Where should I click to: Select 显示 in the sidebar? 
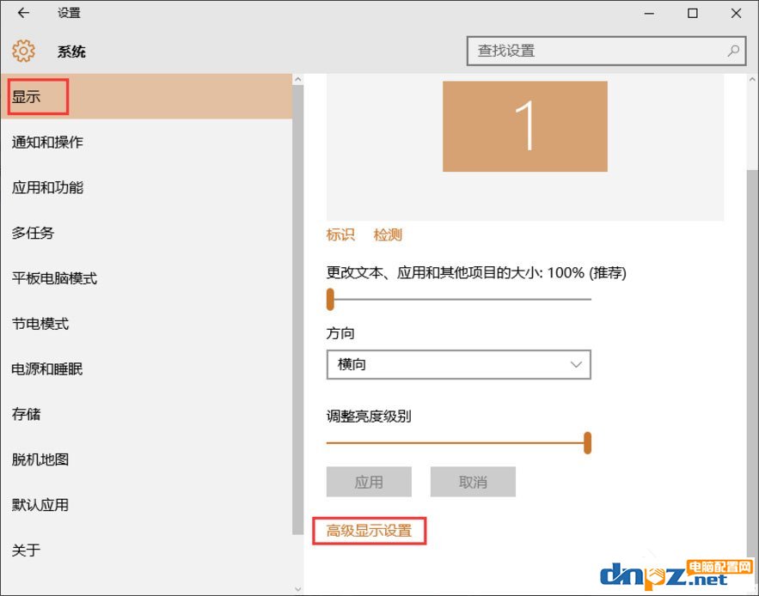pyautogui.click(x=146, y=97)
